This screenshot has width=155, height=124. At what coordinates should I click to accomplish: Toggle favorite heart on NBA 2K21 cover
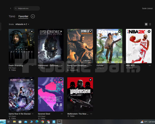pos(149,32)
